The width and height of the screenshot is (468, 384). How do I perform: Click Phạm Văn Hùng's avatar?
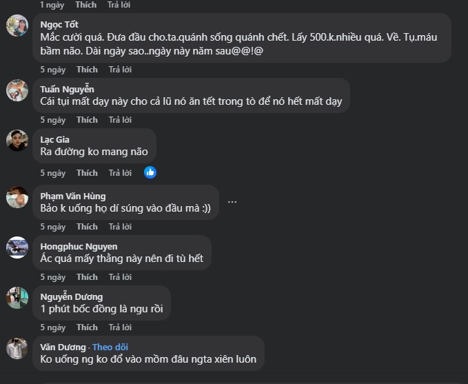pyautogui.click(x=17, y=196)
